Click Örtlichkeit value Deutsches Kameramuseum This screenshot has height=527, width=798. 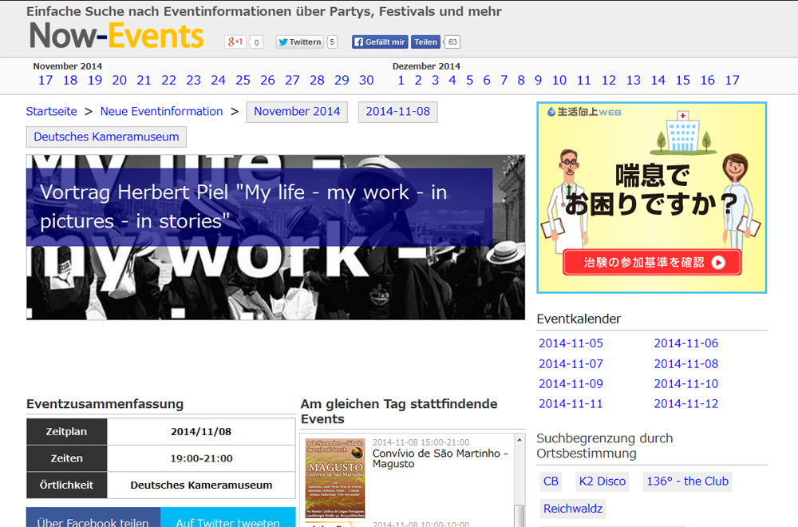tap(201, 485)
